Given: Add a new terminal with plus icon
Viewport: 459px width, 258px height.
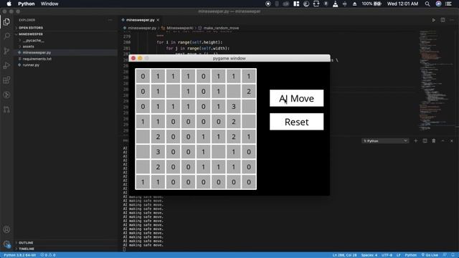Looking at the screenshot, I should click(x=416, y=140).
